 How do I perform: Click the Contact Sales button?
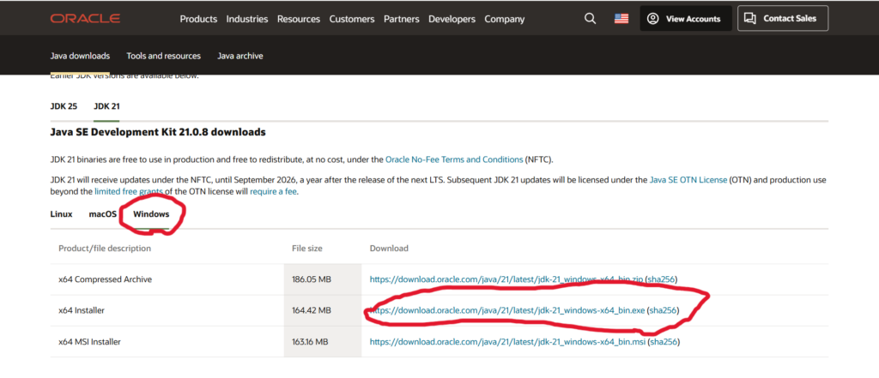[784, 18]
